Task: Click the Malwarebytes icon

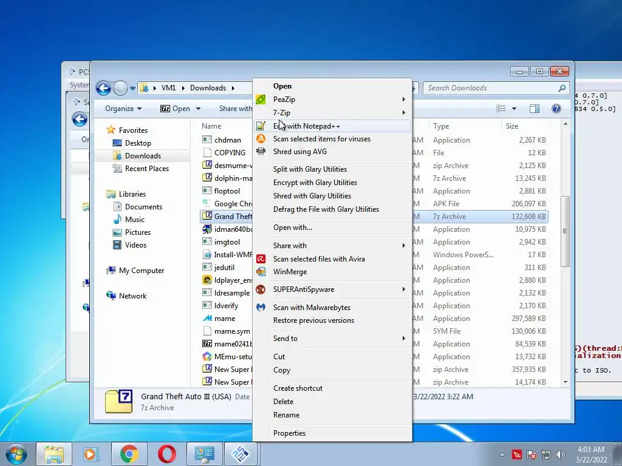Action: pyautogui.click(x=261, y=307)
